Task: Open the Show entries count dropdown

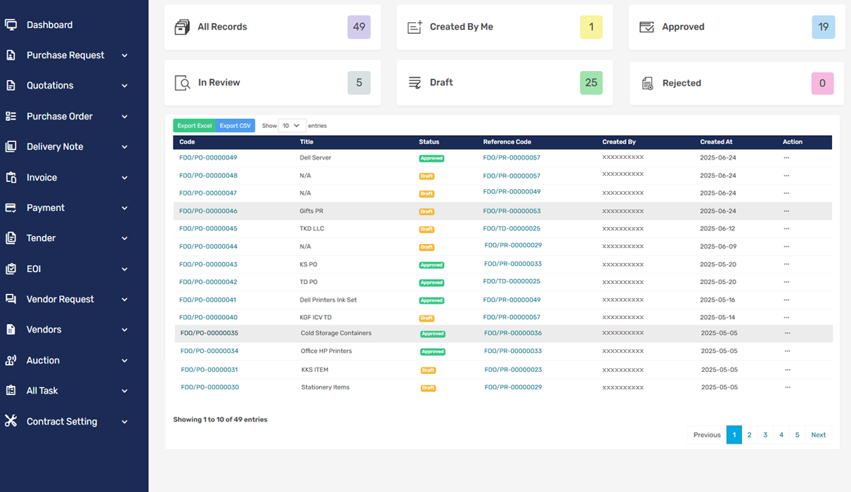Action: [292, 126]
